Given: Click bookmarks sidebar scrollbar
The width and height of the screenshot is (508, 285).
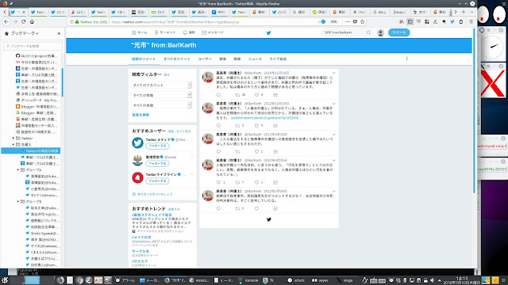Looking at the screenshot, I should pyautogui.click(x=62, y=82).
